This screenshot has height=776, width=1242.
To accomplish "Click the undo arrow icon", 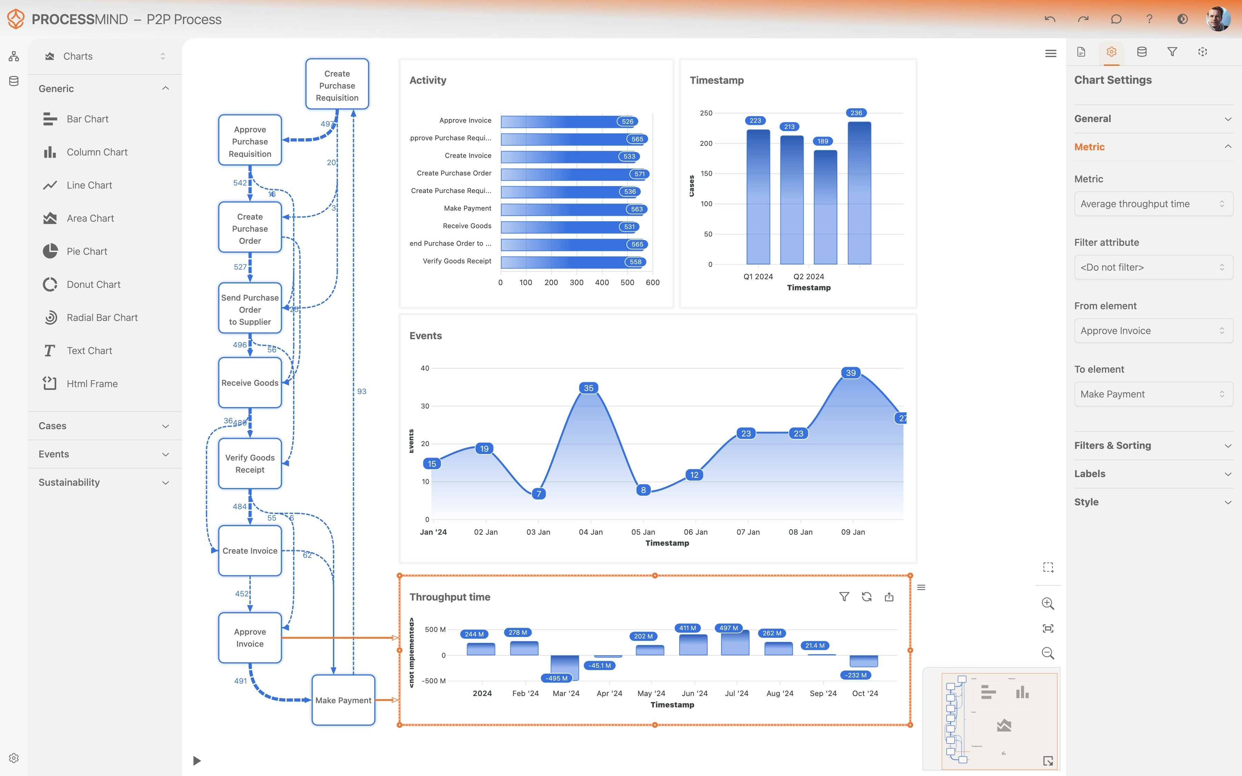I will 1049,19.
